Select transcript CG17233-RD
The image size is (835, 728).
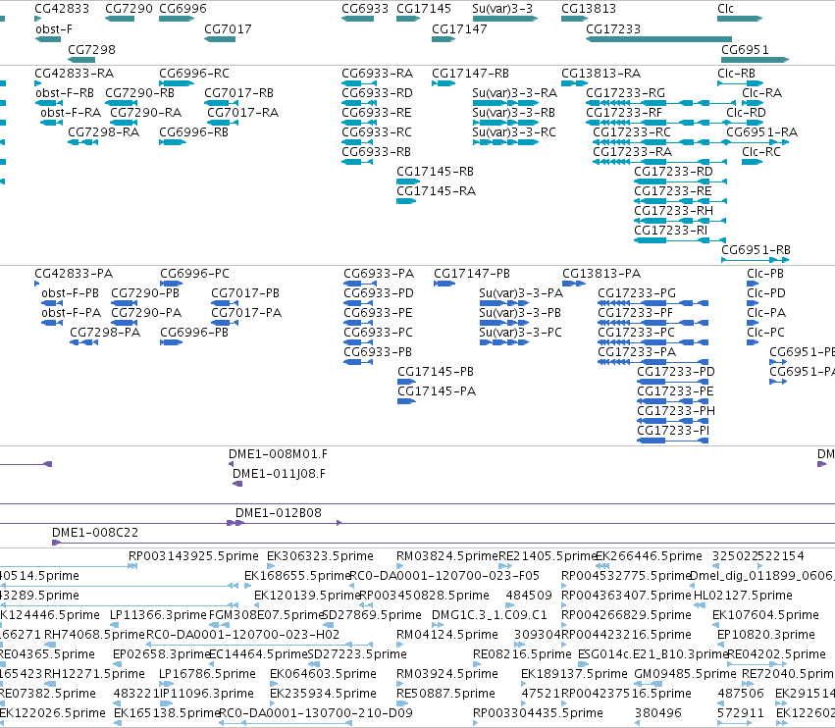[673, 172]
